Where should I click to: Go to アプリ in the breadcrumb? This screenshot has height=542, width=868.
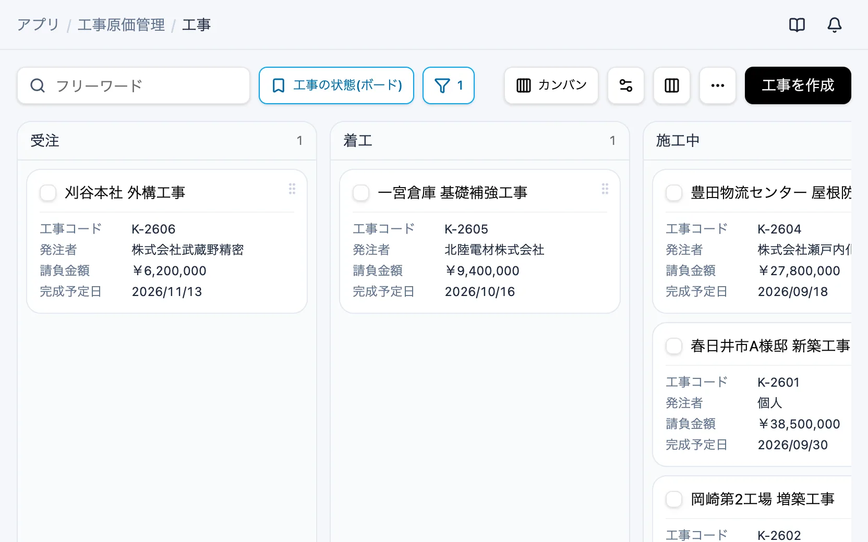pyautogui.click(x=38, y=24)
